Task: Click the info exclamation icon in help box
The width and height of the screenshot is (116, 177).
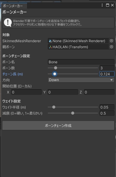Action: coord(8,22)
